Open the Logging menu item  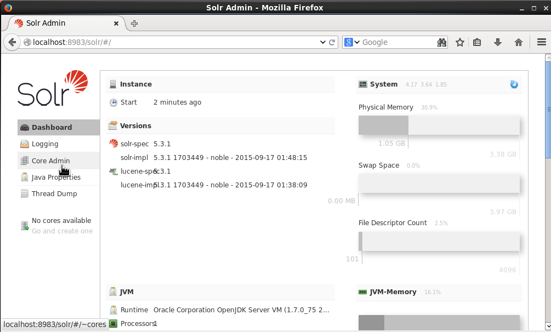tap(59, 144)
